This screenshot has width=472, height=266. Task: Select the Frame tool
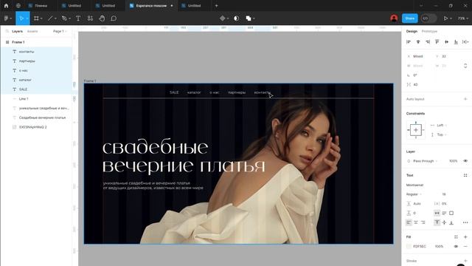[x=36, y=18]
